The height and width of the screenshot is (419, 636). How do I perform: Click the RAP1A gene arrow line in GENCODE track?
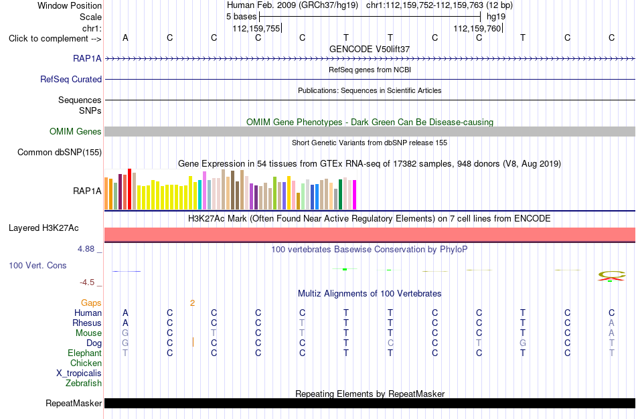(x=370, y=59)
